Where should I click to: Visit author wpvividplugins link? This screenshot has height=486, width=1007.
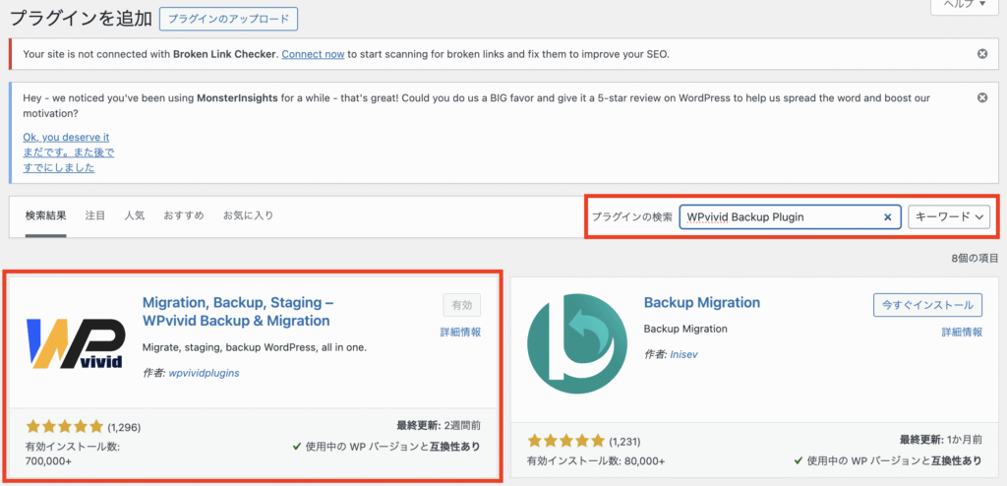[x=204, y=373]
